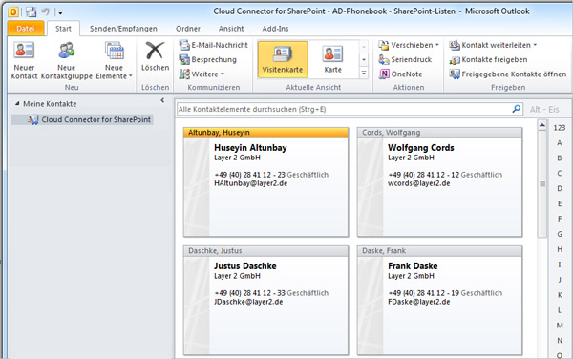Open the Add-Ins tab
Viewport: 573px width, 359px height.
(x=275, y=29)
